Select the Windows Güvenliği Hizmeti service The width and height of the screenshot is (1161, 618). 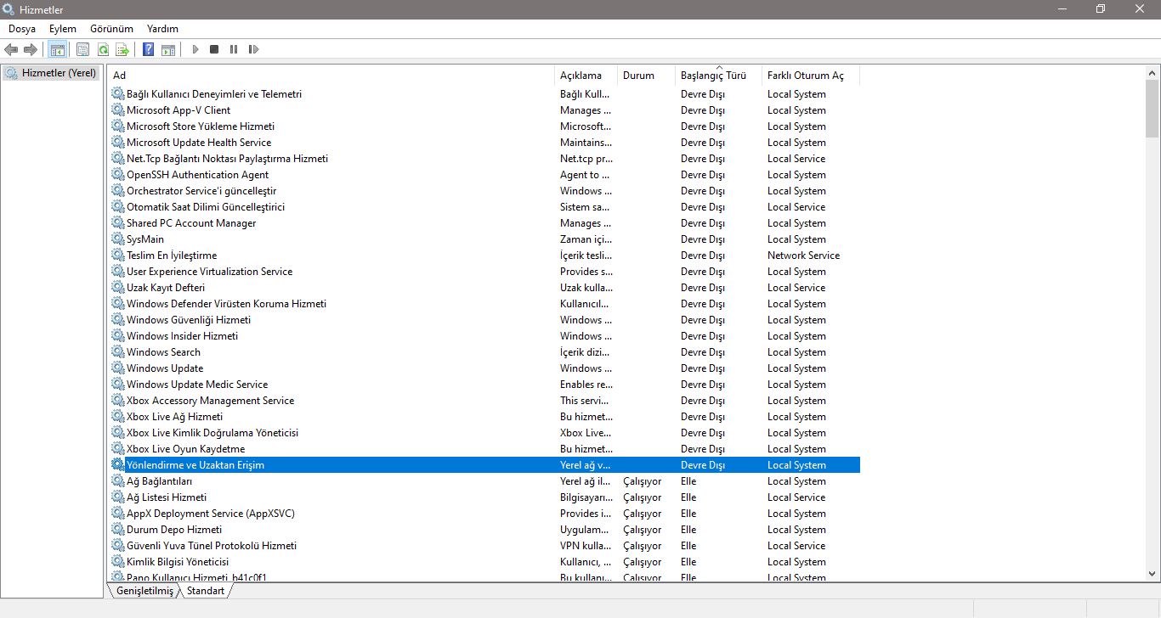pyautogui.click(x=484, y=320)
